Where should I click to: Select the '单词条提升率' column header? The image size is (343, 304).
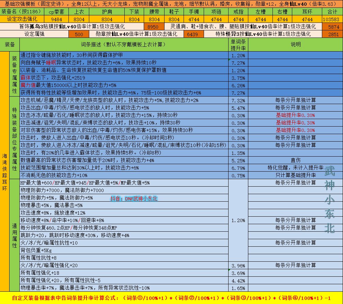point(238,44)
